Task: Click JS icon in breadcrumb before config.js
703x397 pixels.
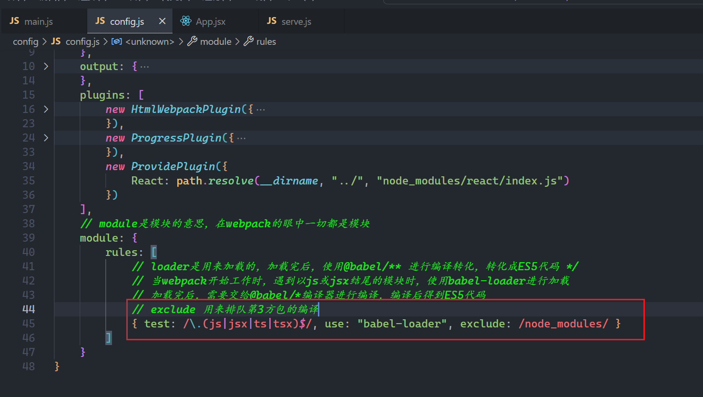Action: coord(56,41)
